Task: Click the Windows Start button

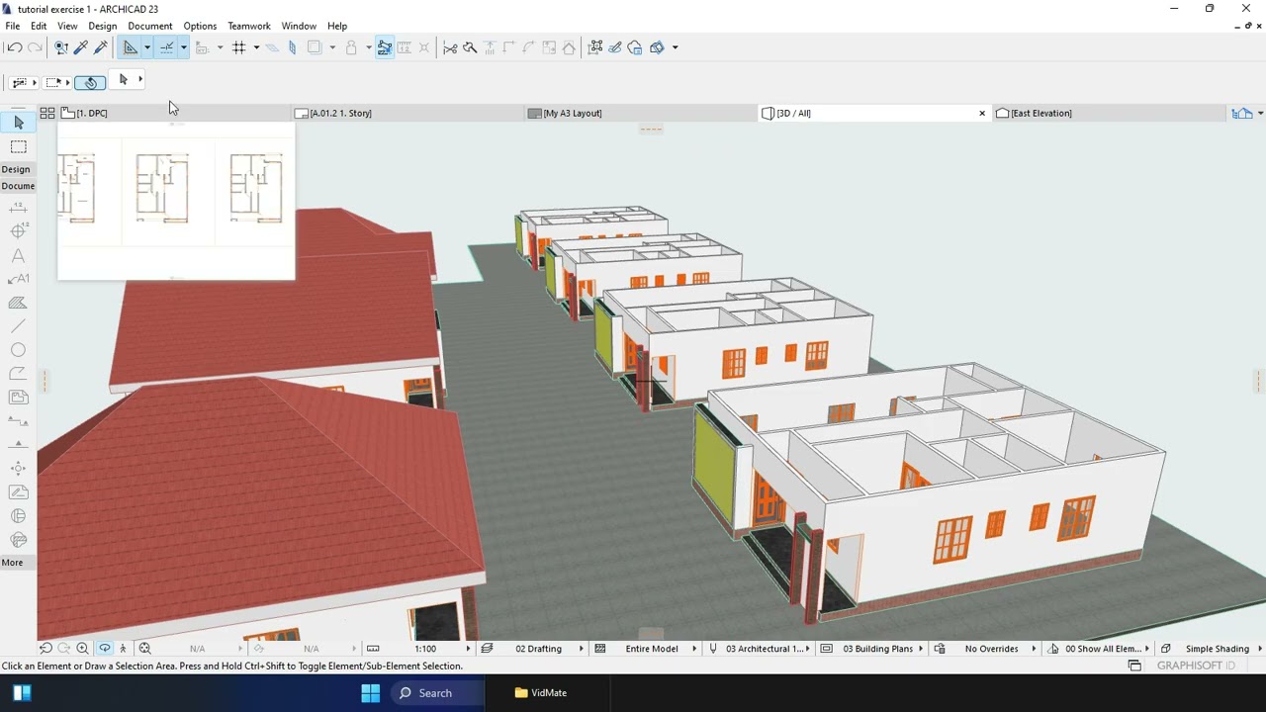Action: tap(370, 693)
